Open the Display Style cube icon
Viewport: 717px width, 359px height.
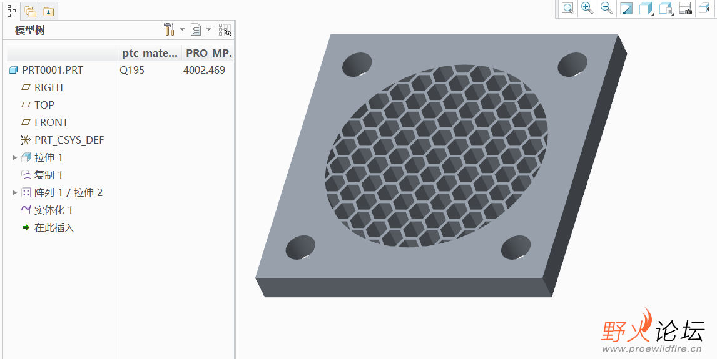click(x=646, y=8)
